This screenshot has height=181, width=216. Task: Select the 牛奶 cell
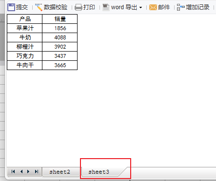[x=25, y=37]
